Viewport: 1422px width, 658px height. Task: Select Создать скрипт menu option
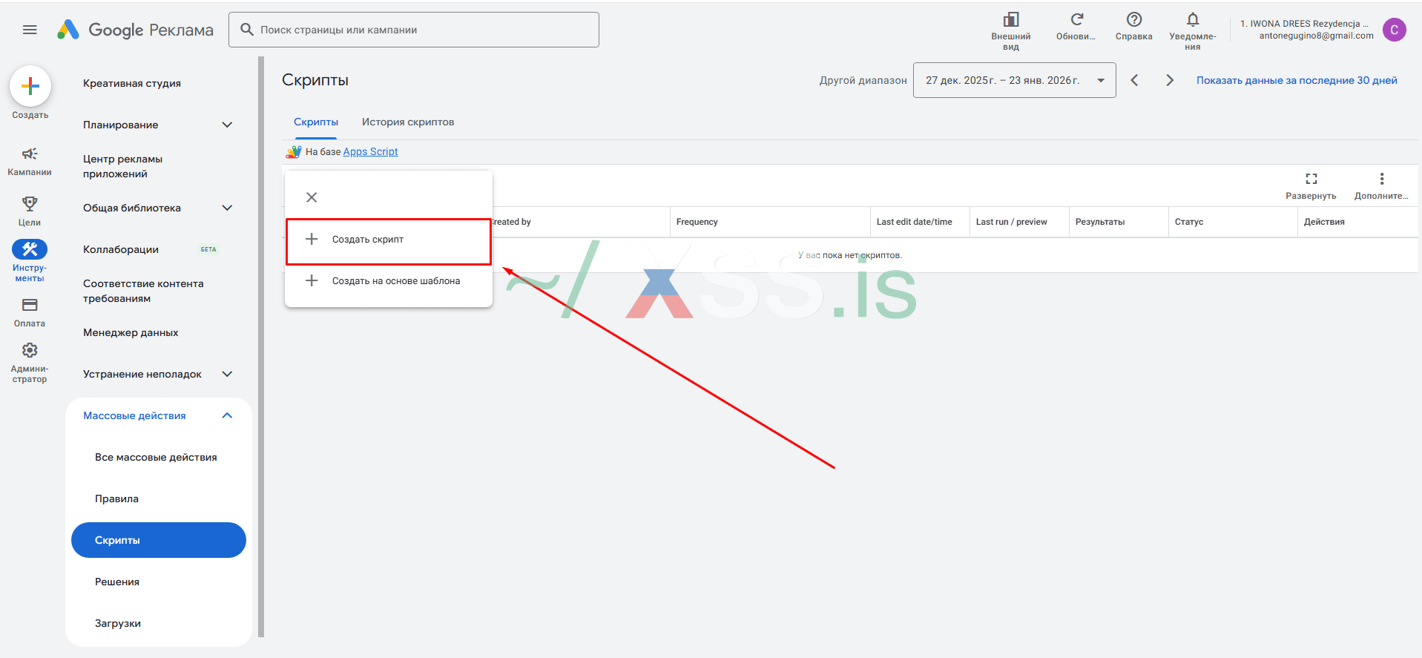(x=389, y=240)
